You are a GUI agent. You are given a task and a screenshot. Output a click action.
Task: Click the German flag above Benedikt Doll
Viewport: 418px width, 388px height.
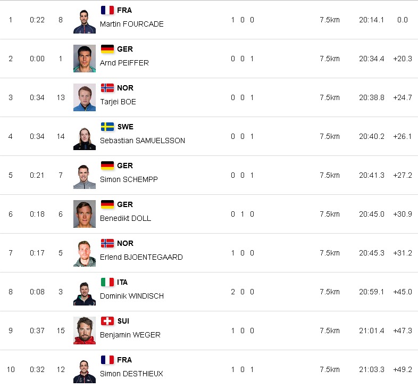click(107, 204)
